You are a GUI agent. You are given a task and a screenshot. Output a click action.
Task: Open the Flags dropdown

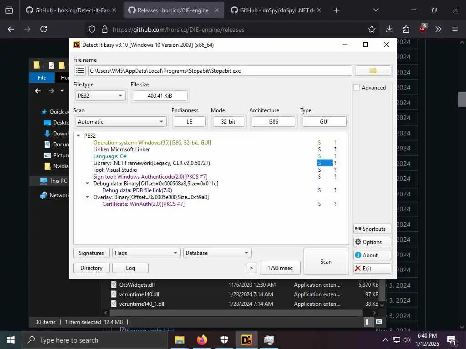pos(146,253)
